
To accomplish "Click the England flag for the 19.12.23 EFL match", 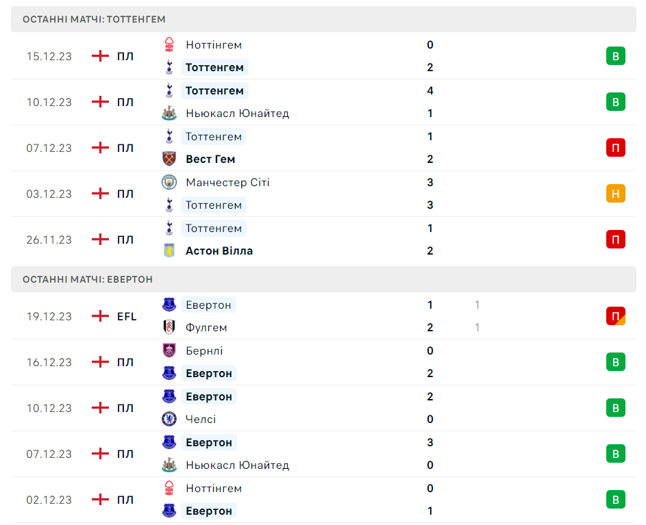I will coord(101,316).
